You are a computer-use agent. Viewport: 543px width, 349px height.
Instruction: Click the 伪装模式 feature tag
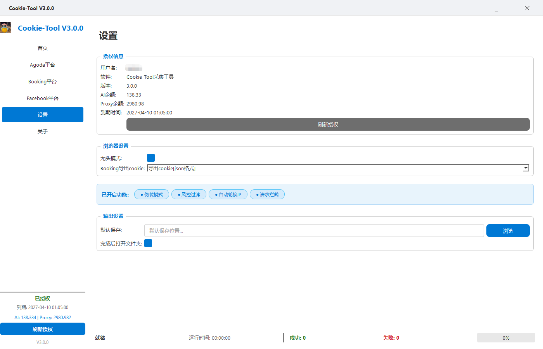point(152,194)
